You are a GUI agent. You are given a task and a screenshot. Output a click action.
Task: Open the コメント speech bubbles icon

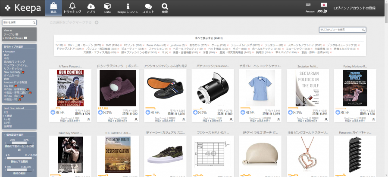148,6
